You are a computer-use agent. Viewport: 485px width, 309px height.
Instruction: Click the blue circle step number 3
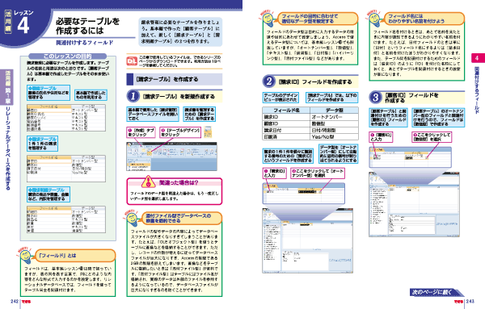pyautogui.click(x=375, y=98)
